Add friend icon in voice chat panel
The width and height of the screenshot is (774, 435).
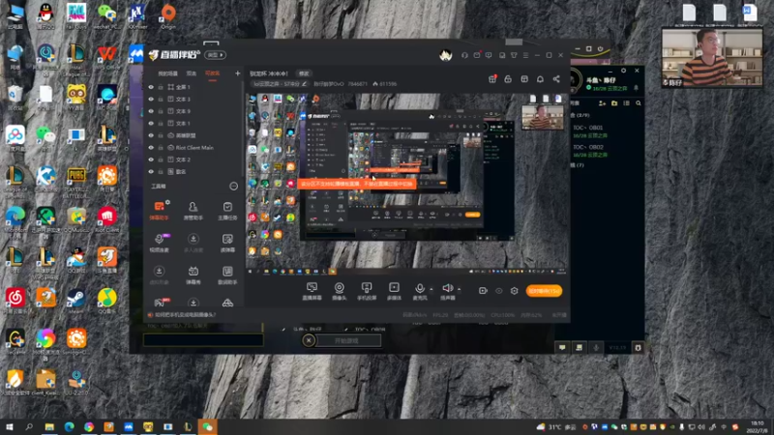tap(602, 103)
